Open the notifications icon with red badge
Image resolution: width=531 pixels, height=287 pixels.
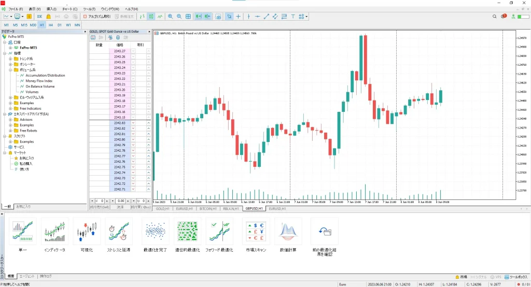click(x=504, y=16)
